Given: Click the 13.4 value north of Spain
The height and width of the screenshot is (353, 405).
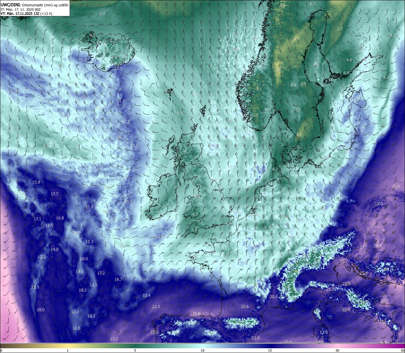Looking at the screenshot, I should (146, 296).
